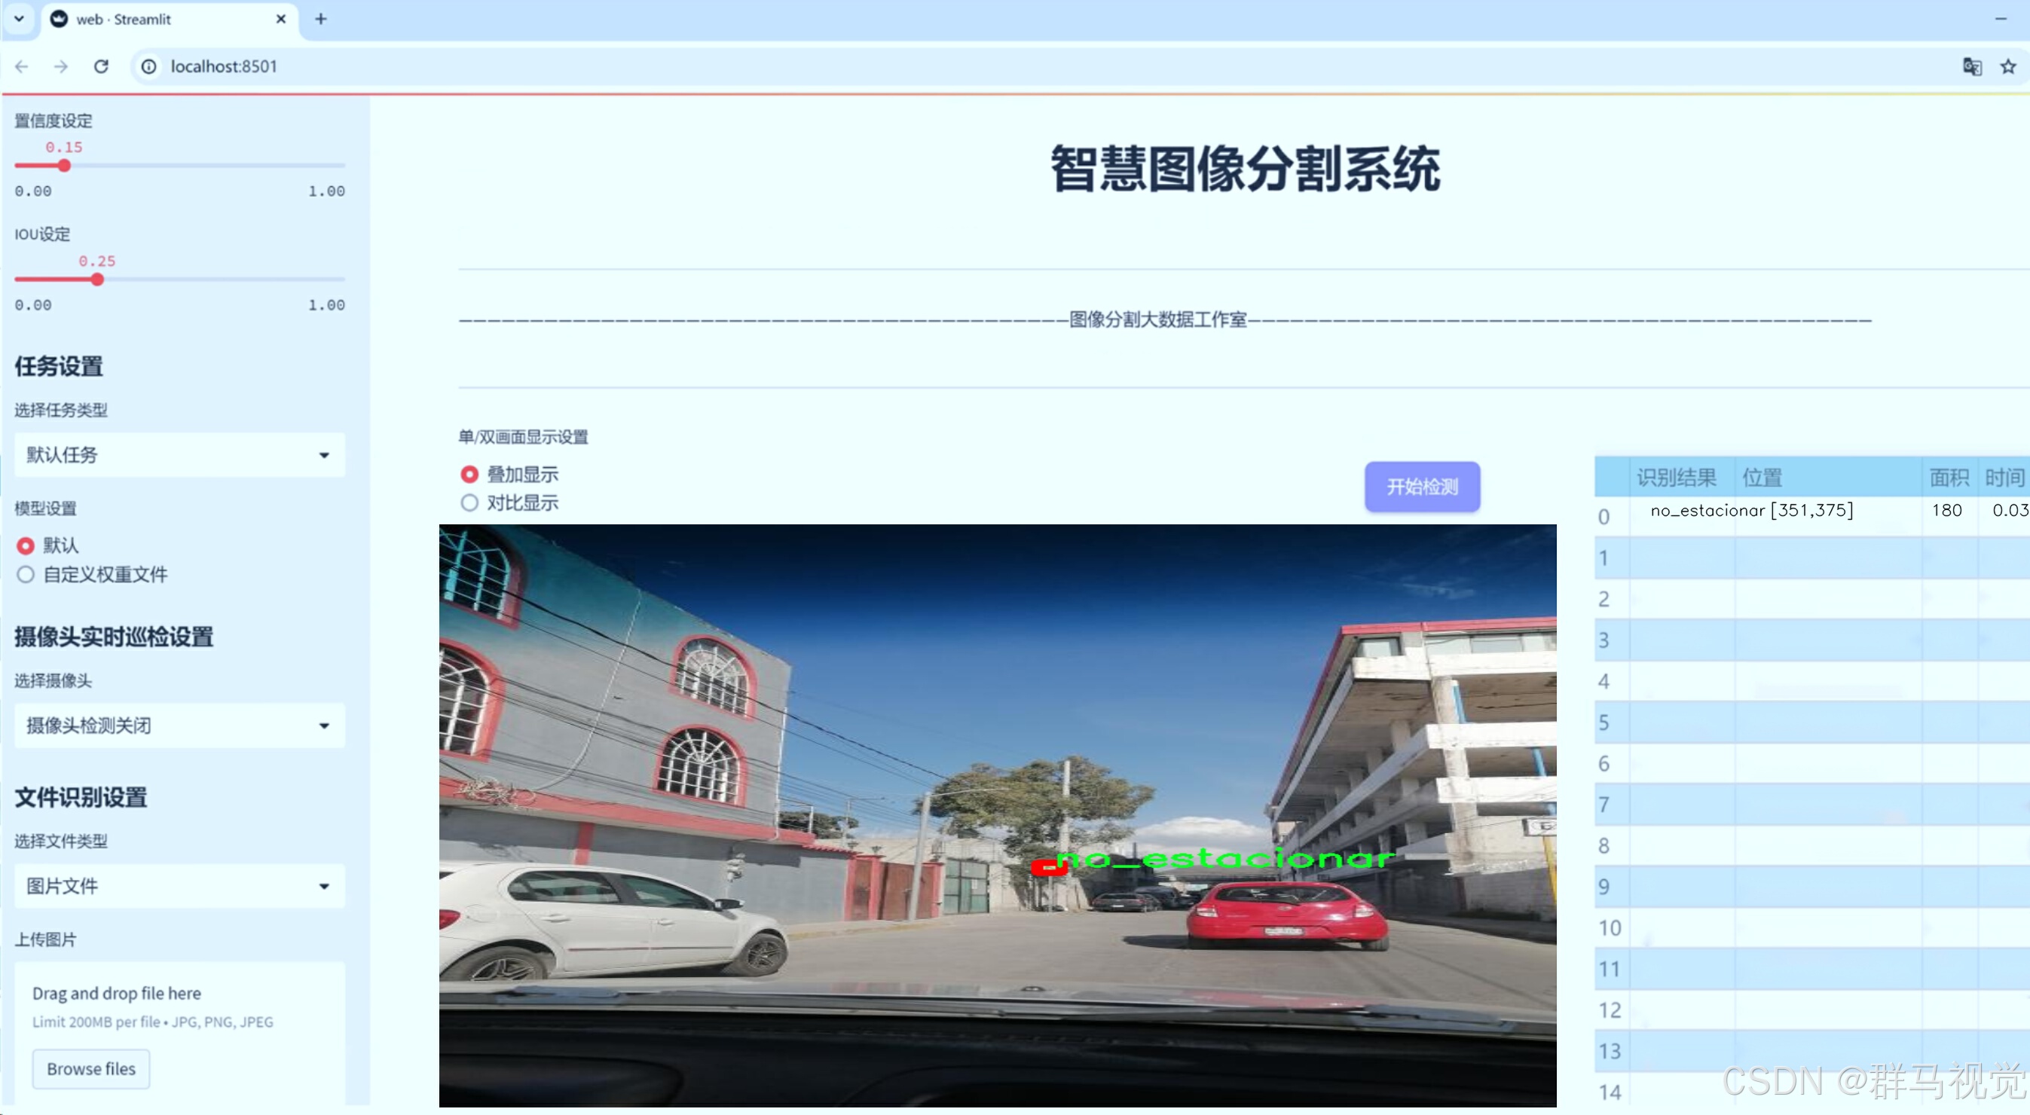Click the browser back arrow
This screenshot has width=2030, height=1115.
coord(22,66)
